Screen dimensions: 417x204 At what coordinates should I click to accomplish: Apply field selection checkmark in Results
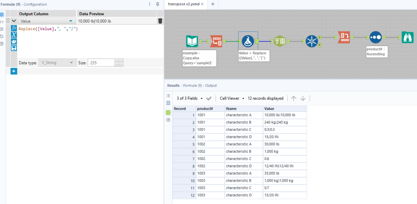[209, 98]
